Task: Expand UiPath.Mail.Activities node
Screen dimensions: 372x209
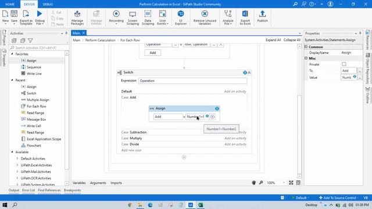Action: pyautogui.click(x=17, y=172)
